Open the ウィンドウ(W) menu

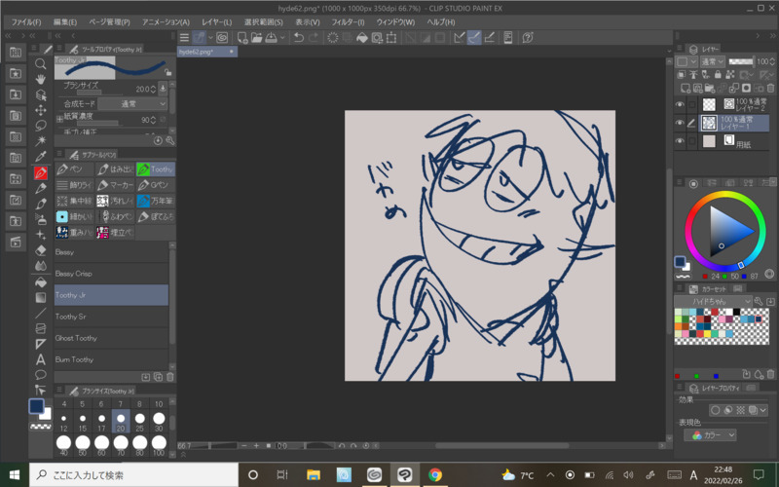click(395, 22)
